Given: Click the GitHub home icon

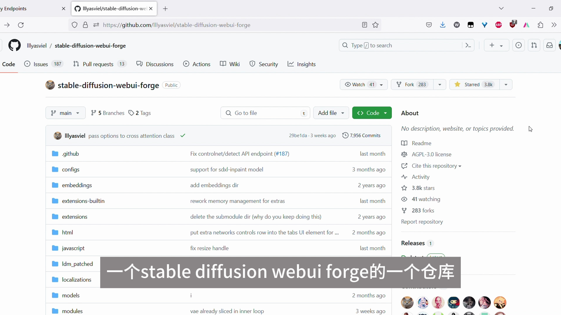Looking at the screenshot, I should click(14, 45).
